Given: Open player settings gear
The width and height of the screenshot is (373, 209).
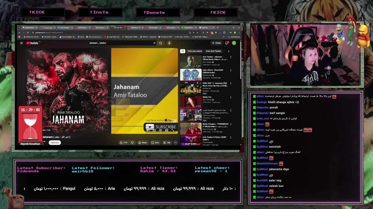Looking at the screenshot, I should (161, 130).
